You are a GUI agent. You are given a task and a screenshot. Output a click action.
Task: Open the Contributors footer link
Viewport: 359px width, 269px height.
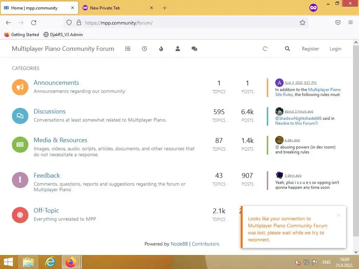pos(205,244)
